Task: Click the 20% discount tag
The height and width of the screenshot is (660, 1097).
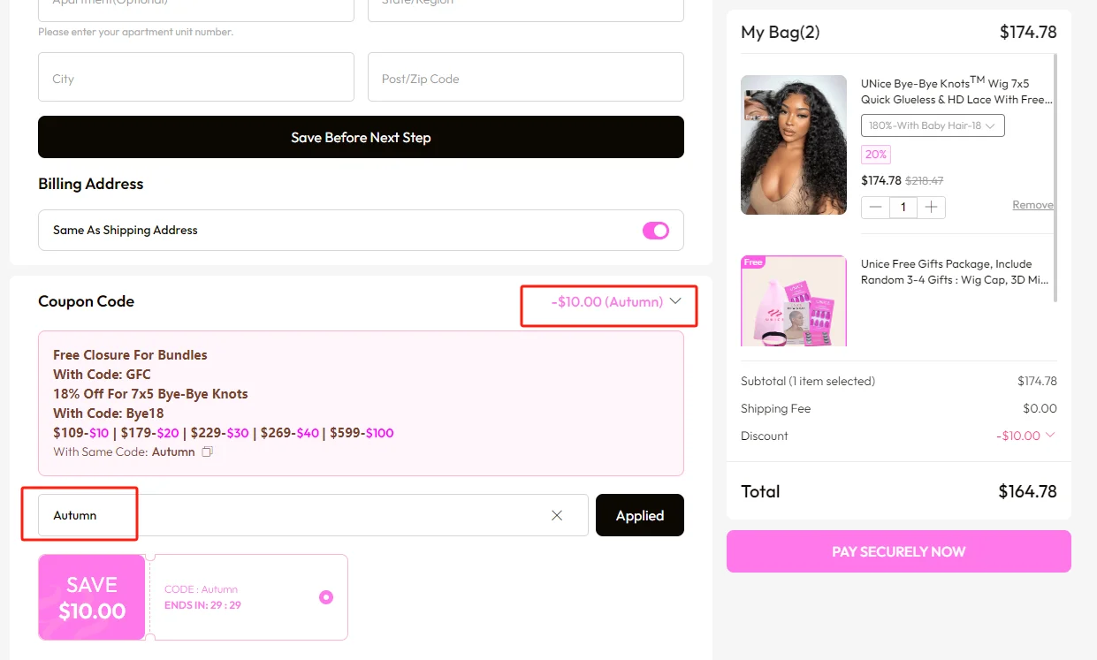Action: pyautogui.click(x=876, y=154)
